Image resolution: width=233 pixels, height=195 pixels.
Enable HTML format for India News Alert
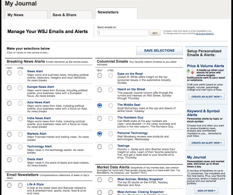[x=20, y=119]
